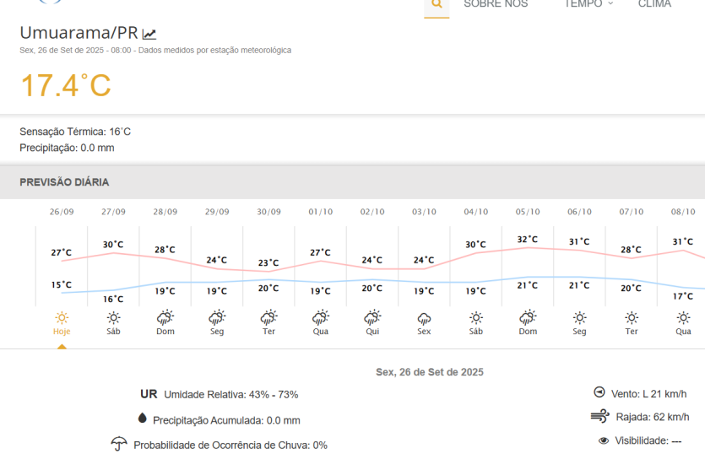Click the Umuarama/PR city title

[x=79, y=33]
